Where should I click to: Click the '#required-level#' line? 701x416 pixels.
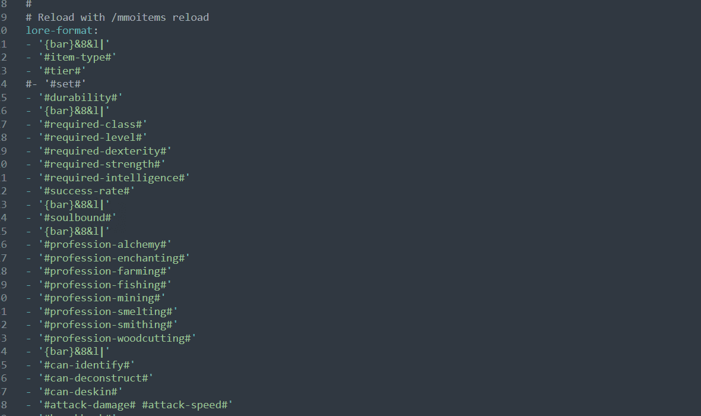click(x=93, y=137)
